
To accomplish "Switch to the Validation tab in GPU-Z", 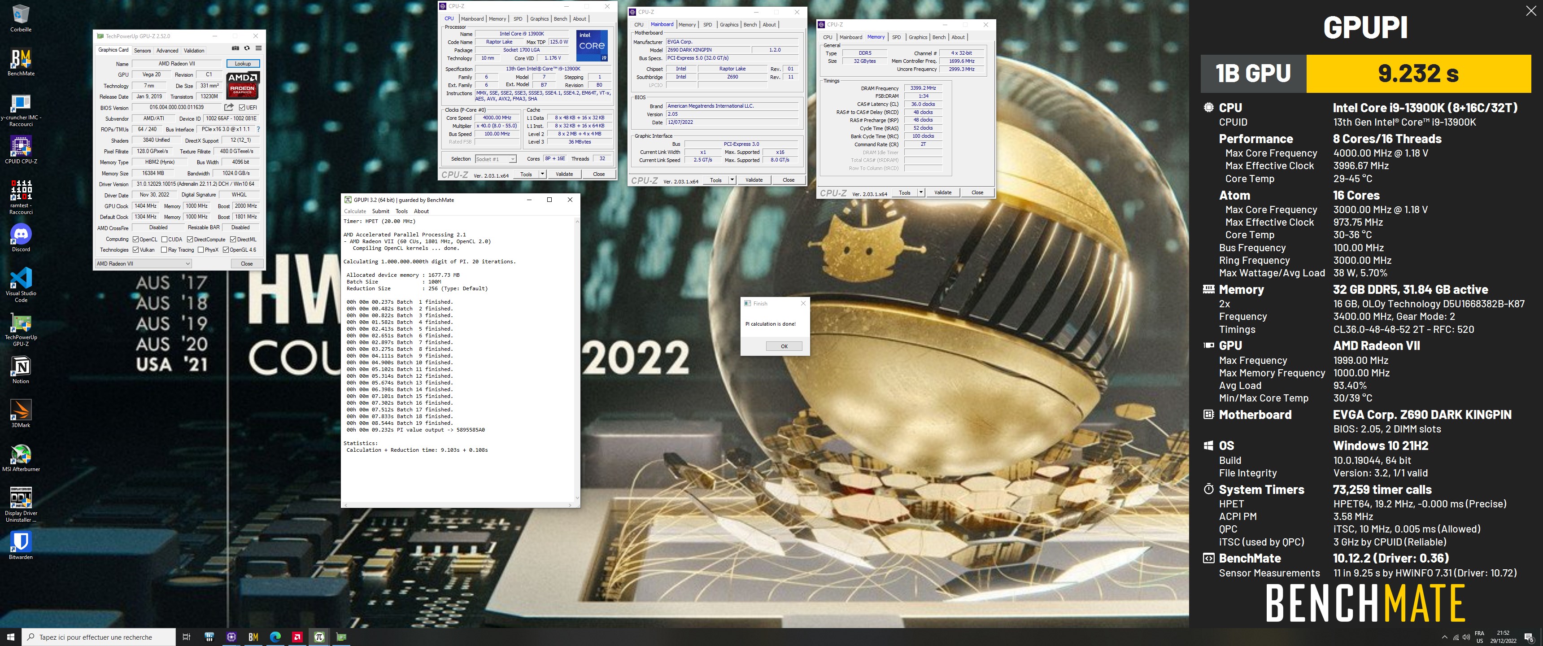I will (x=193, y=50).
